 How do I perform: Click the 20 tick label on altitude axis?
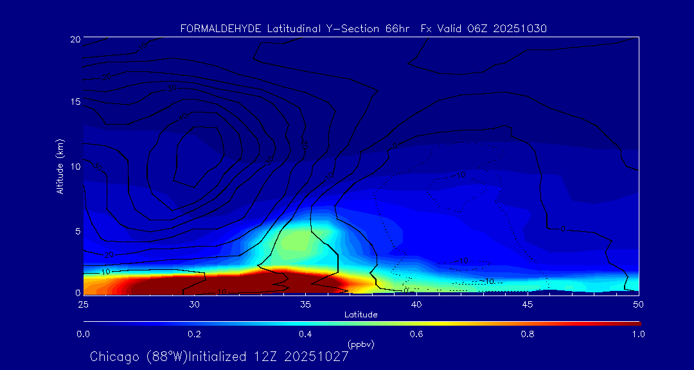74,39
